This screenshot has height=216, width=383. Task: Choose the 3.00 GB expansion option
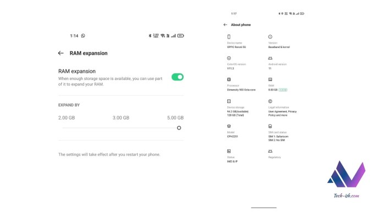(x=121, y=118)
